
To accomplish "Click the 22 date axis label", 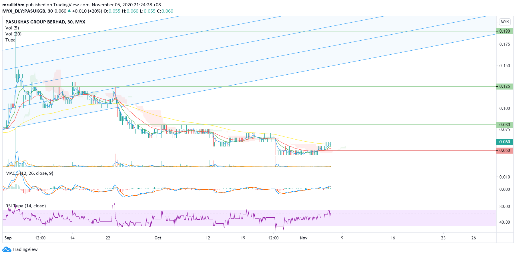I will (108, 238).
